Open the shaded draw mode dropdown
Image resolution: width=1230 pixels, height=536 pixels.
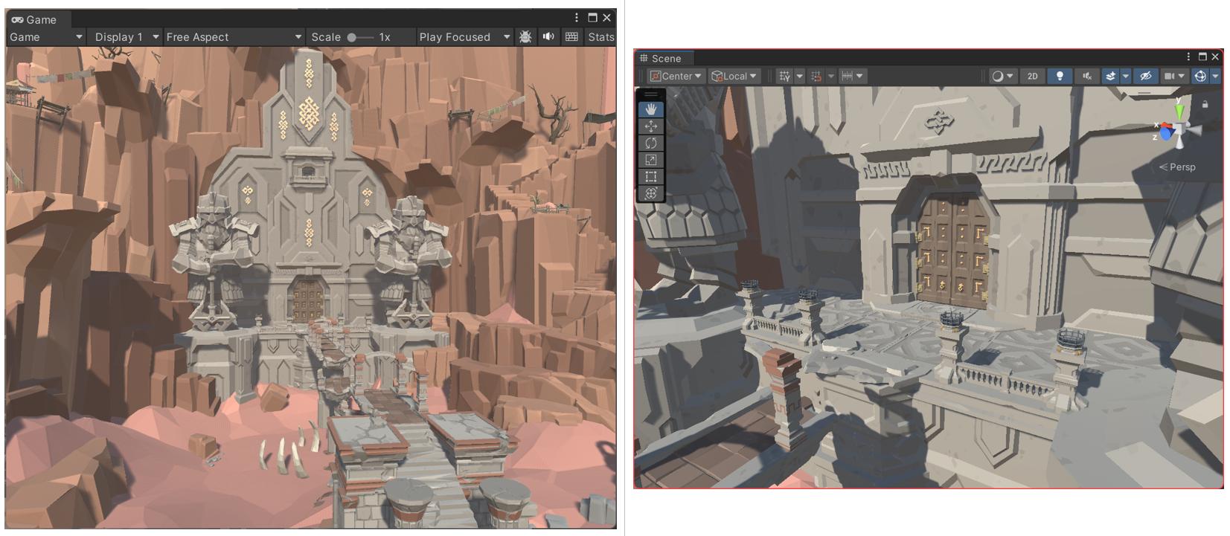coord(1002,76)
